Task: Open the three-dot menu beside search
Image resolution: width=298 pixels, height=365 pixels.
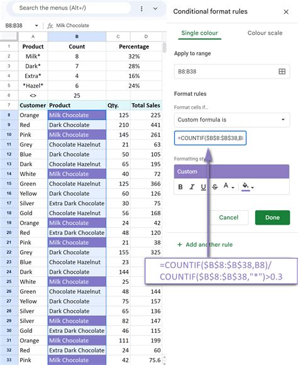Action: coord(141,9)
